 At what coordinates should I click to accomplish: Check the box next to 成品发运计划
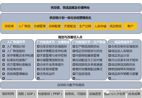110,56
